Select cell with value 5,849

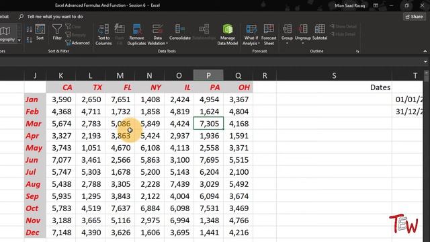click(x=149, y=124)
